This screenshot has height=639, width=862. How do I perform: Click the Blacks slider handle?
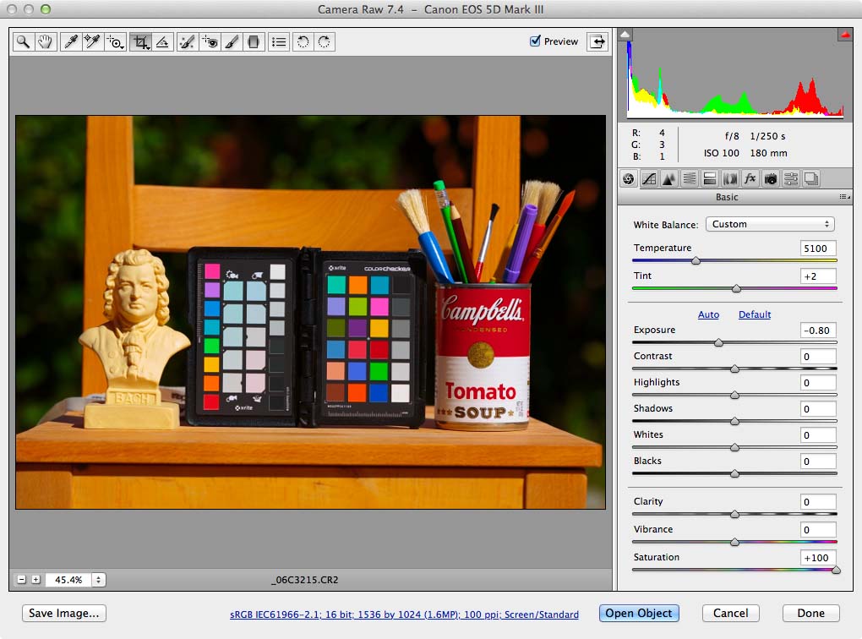[735, 473]
